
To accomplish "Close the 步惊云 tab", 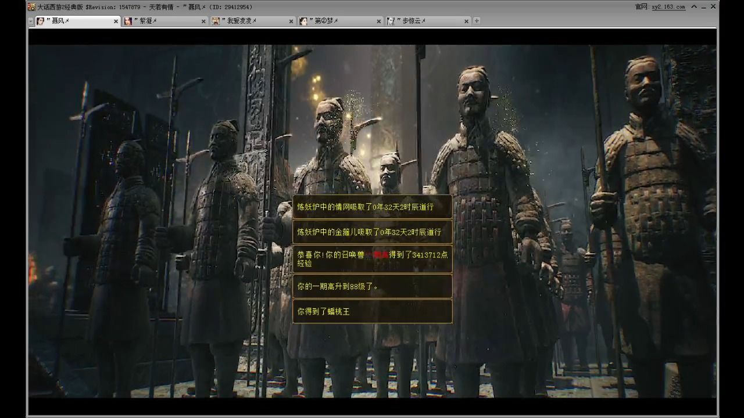I will point(466,21).
